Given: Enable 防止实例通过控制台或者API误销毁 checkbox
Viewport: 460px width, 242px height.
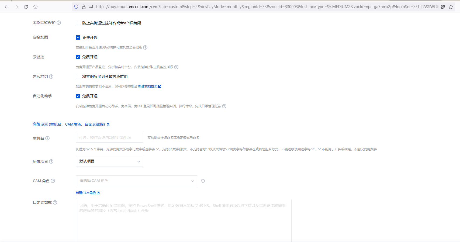Looking at the screenshot, I should point(78,23).
